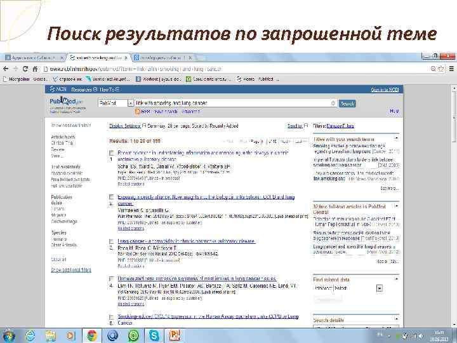Click the RSS feed icon
This screenshot has width=457, height=343.
pos(138,111)
